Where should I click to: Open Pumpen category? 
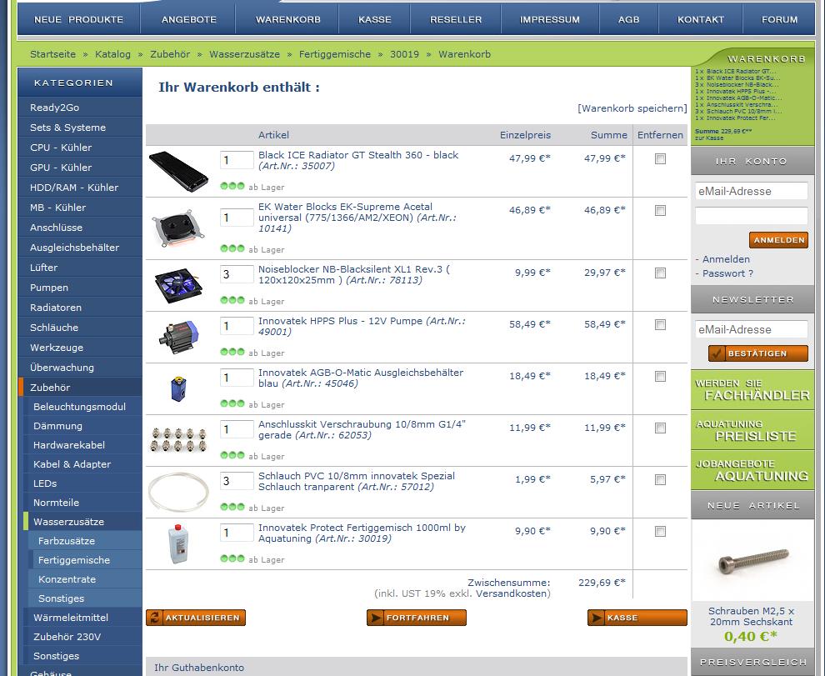80,288
